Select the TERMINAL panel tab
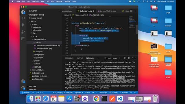 90,58
